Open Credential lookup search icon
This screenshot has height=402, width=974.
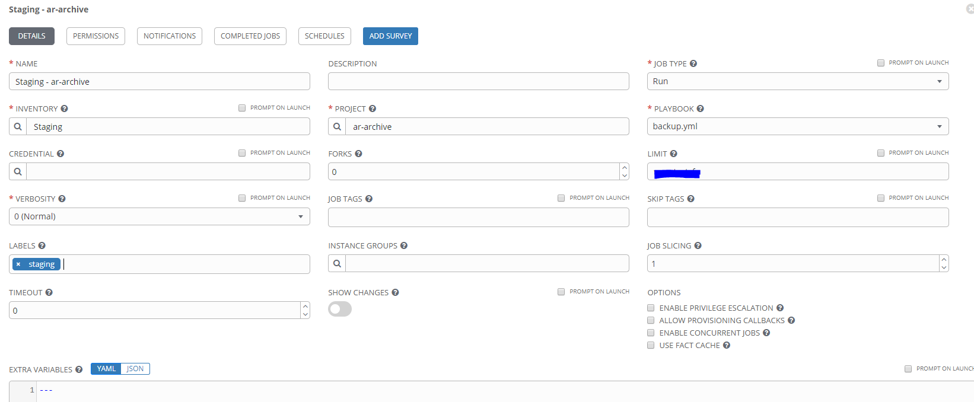[x=18, y=171]
